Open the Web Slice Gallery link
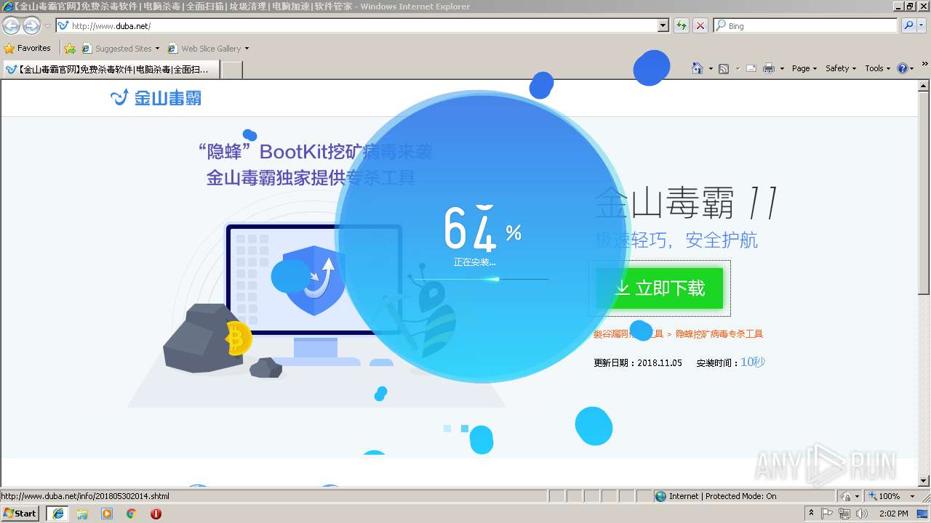Screen dimensions: 931x523 [x=205, y=49]
